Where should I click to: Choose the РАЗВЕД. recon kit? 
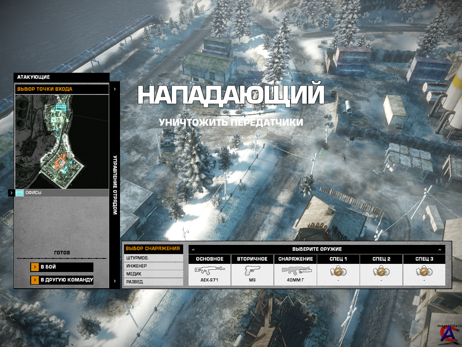click(x=153, y=282)
